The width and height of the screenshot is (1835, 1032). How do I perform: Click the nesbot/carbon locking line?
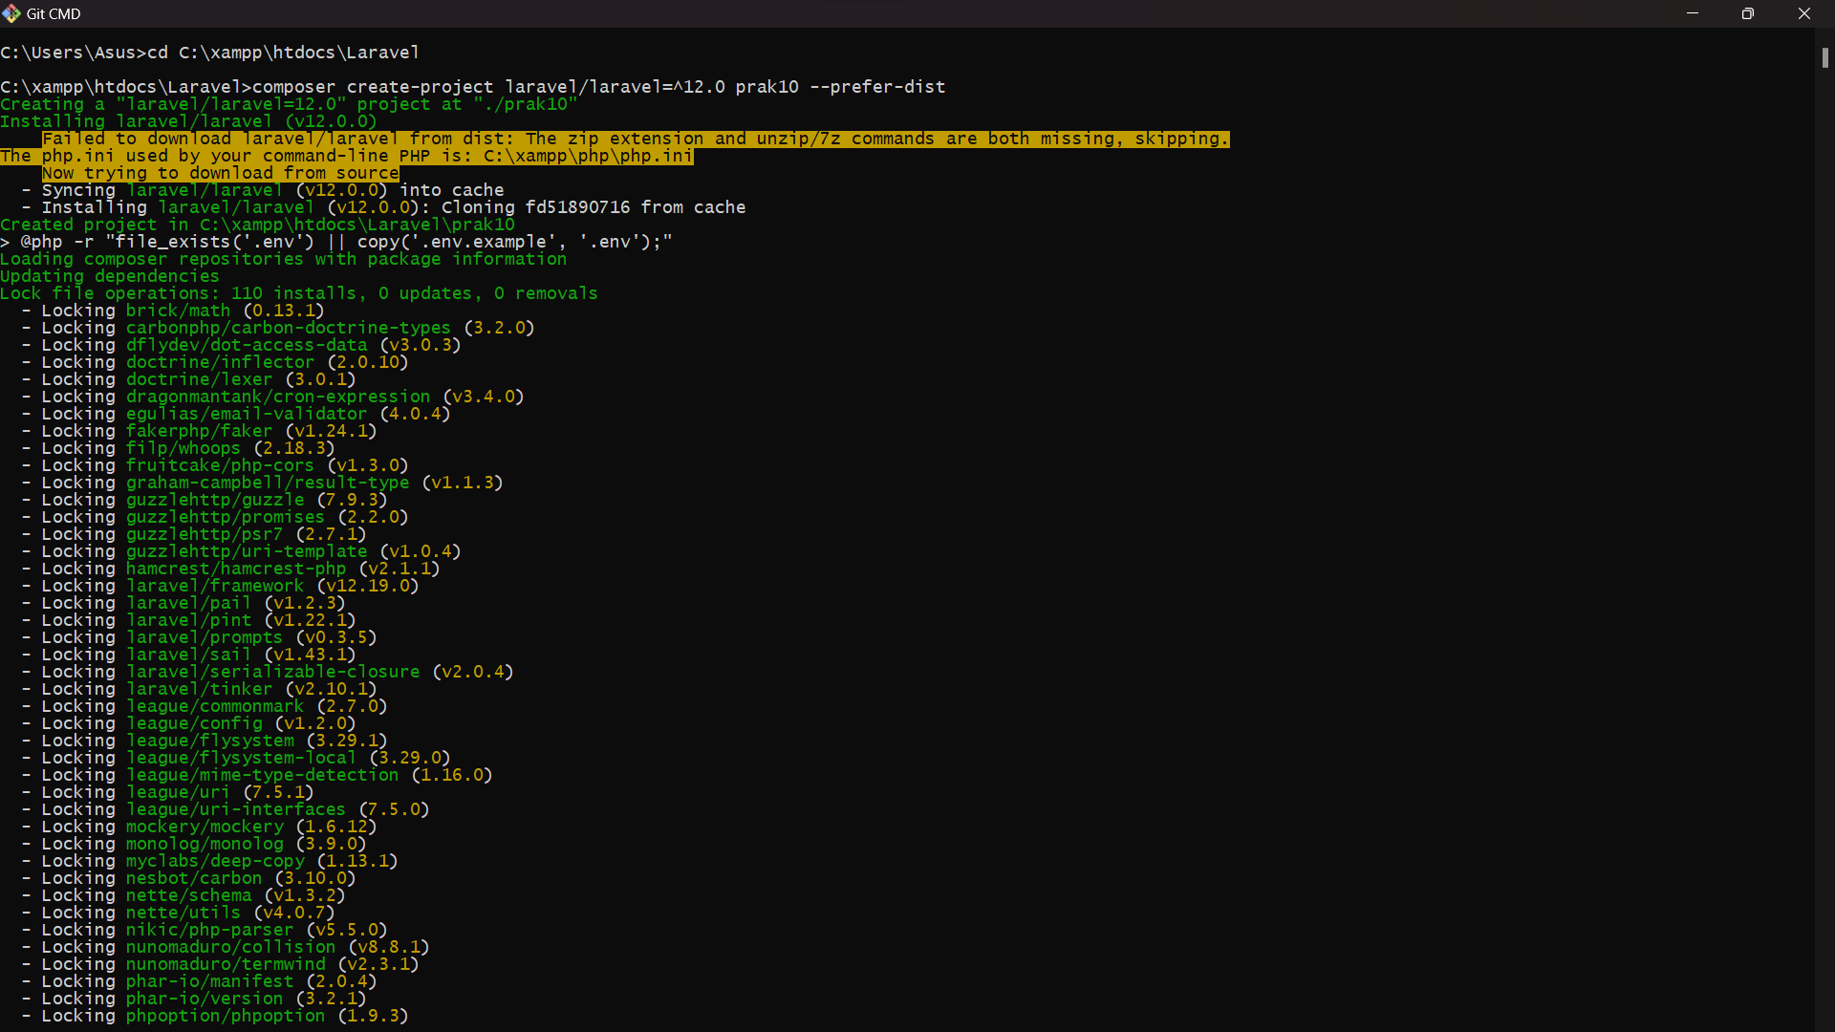(194, 878)
